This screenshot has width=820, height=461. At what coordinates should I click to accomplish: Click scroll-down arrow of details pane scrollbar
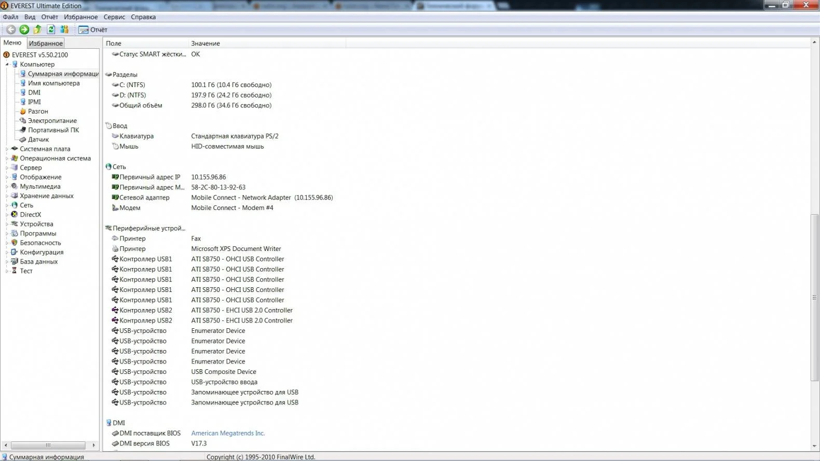pyautogui.click(x=815, y=446)
